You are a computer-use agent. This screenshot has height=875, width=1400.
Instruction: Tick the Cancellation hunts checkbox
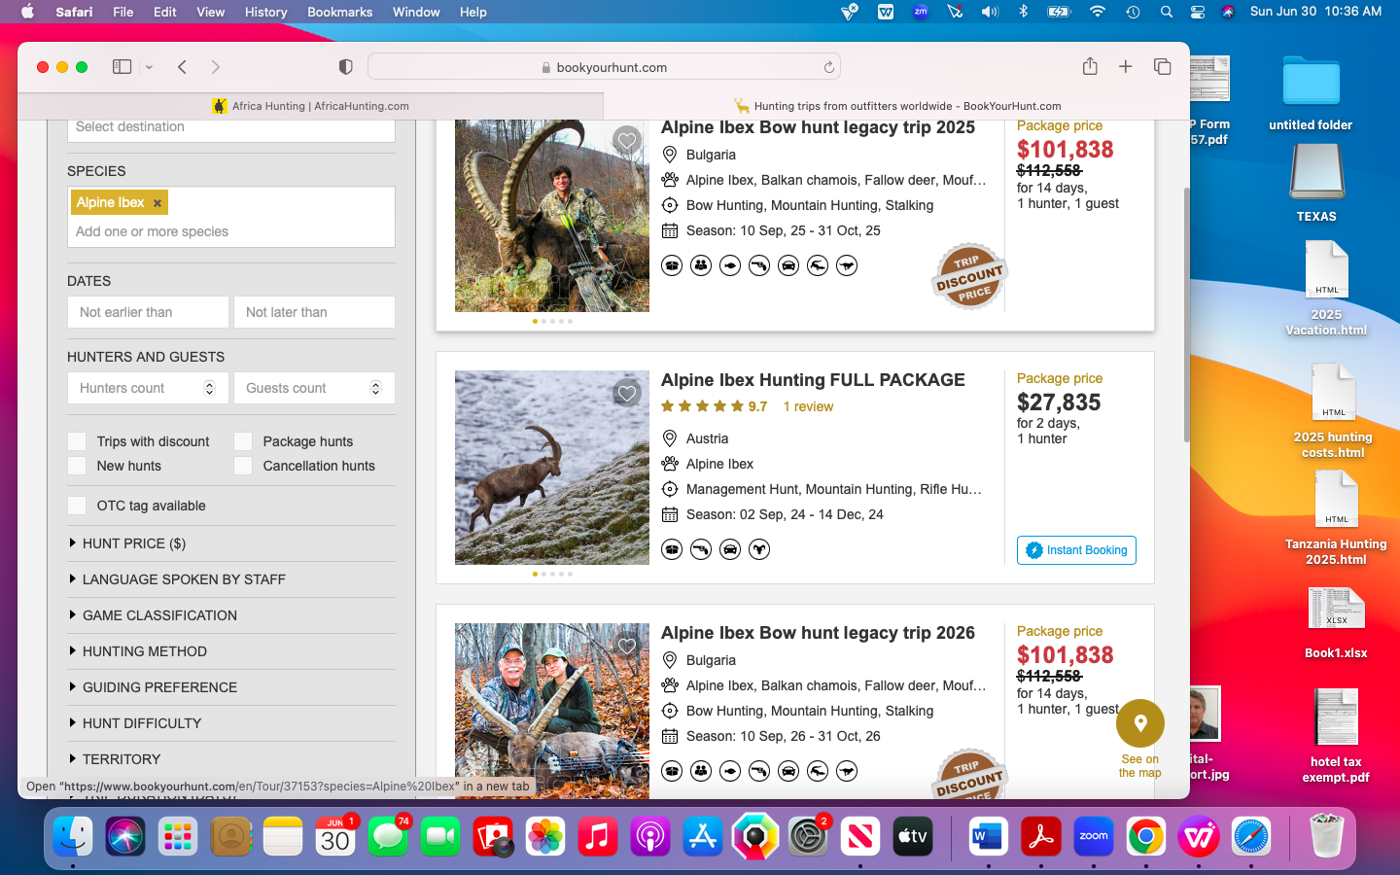244,466
